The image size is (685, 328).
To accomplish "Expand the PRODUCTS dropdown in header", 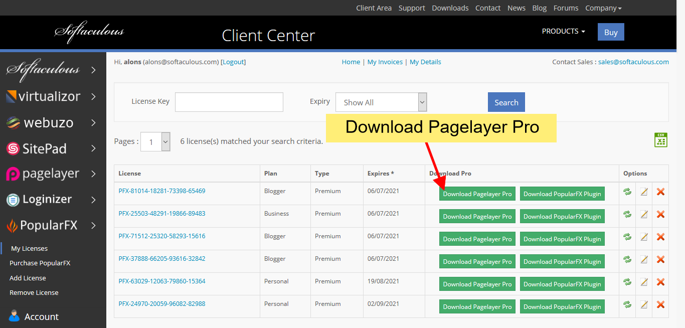I will coord(563,31).
